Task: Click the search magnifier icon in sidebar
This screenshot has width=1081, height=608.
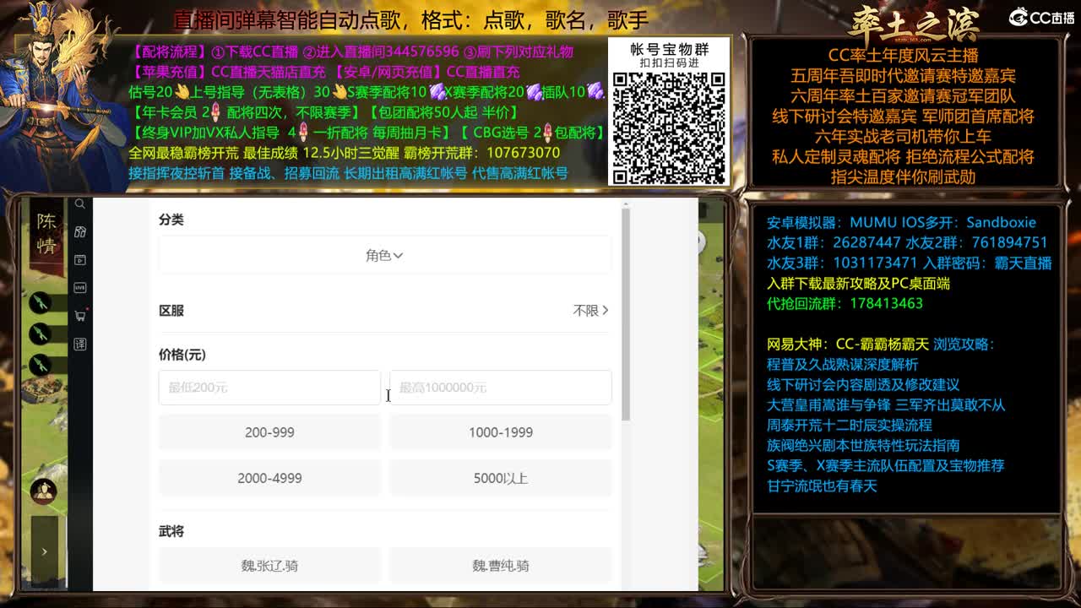Action: point(79,204)
